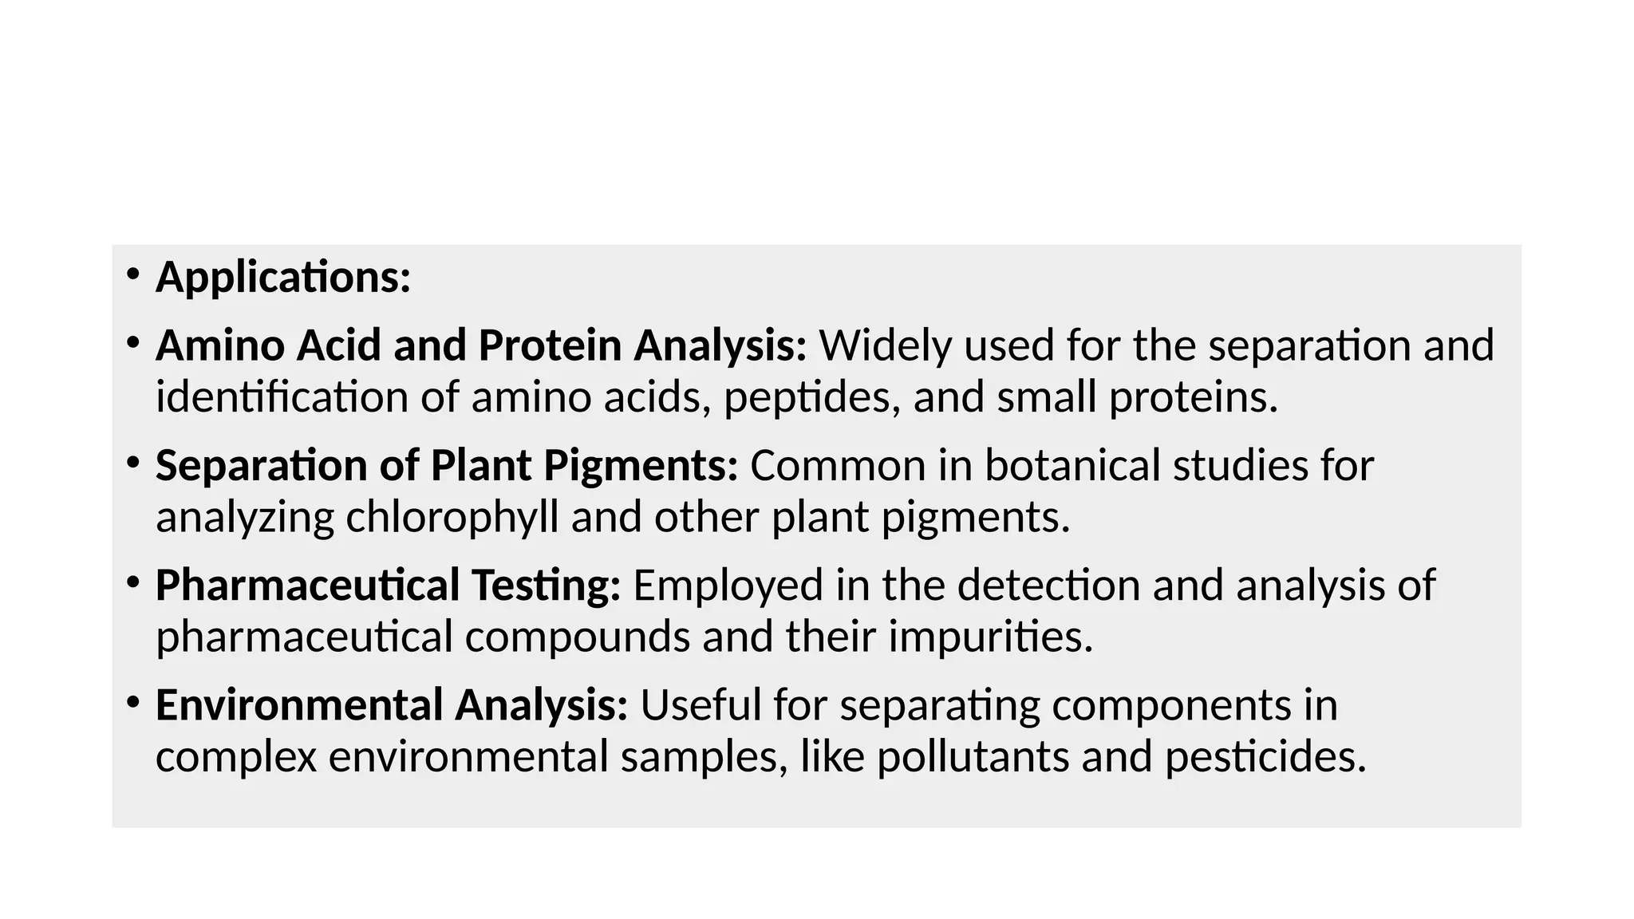Click the word 'Employed' after Pharmaceutical Testing
The width and height of the screenshot is (1634, 919).
click(728, 585)
